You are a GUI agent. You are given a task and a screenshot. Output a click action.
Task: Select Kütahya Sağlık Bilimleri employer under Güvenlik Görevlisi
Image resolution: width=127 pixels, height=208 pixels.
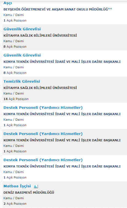click(40, 36)
